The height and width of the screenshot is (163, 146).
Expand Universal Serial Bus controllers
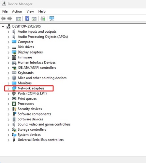click(8, 140)
